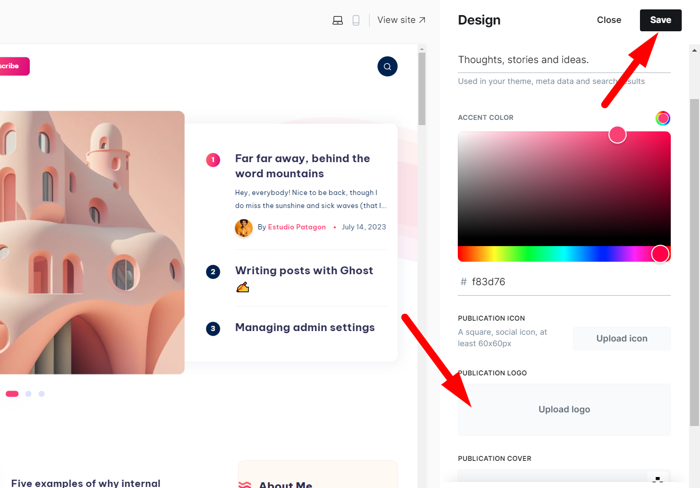The width and height of the screenshot is (700, 488).
Task: Save the design changes
Action: pos(660,20)
